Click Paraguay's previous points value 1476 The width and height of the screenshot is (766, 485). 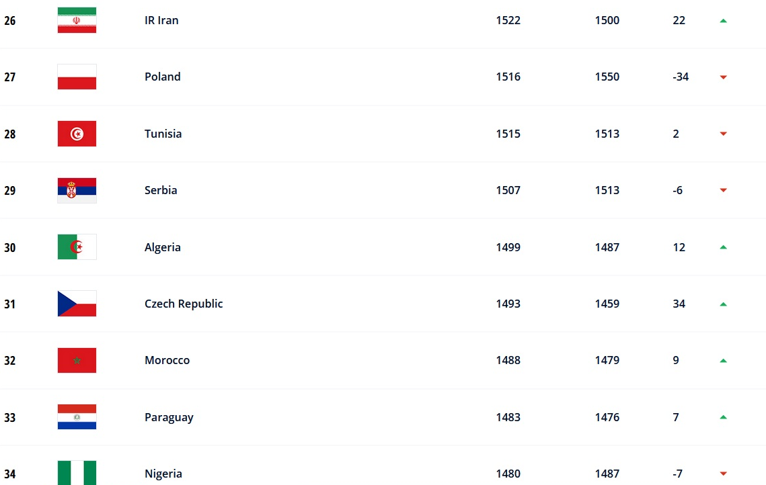point(607,417)
